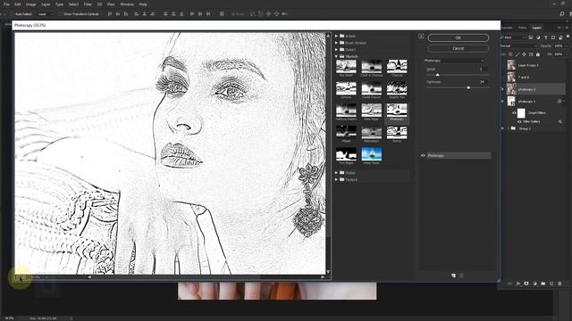Expand the Stylize filter folder
572x321 pixels.
tap(336, 172)
